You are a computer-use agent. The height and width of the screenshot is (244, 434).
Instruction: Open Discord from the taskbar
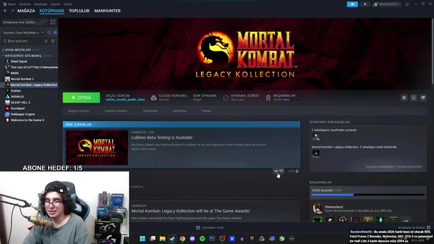[192, 239]
